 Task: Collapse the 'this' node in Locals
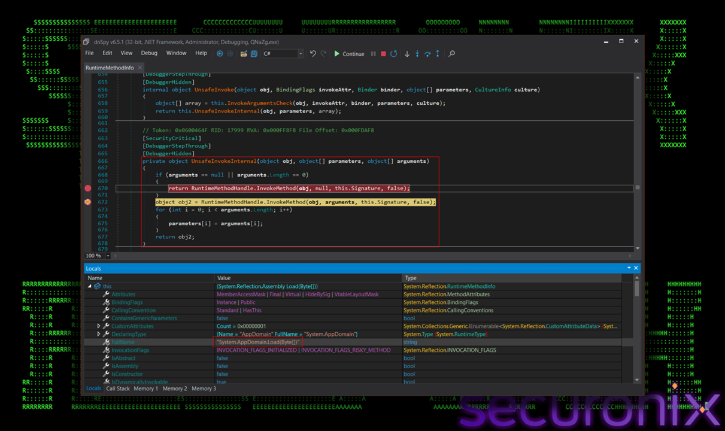(x=90, y=287)
